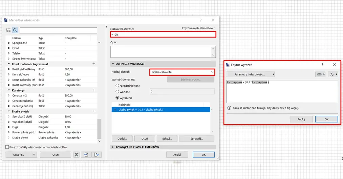
Task: Click help question mark in Edytor wyrażeń
Action: 322,65
